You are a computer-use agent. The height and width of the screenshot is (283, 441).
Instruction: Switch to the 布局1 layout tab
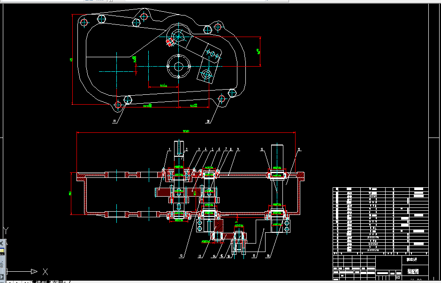pos(59,281)
